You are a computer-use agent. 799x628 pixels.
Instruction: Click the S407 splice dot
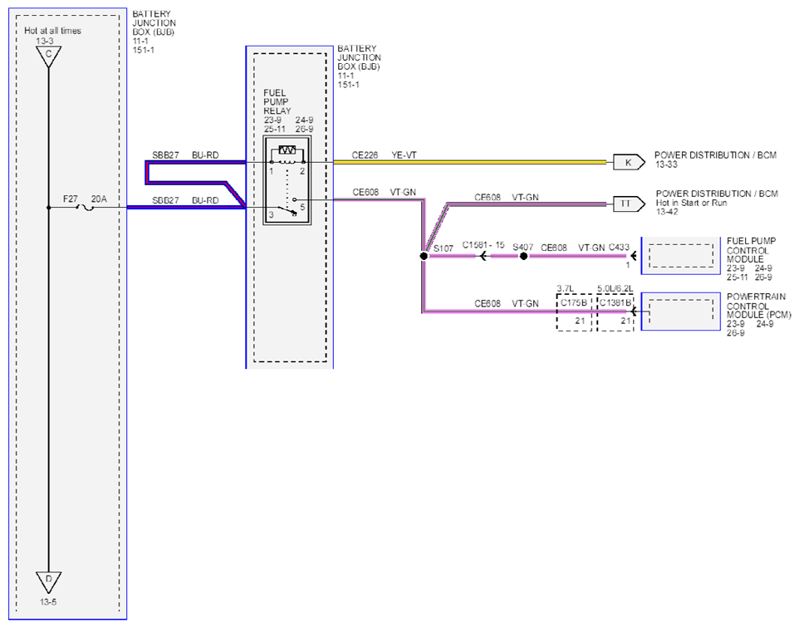(523, 256)
